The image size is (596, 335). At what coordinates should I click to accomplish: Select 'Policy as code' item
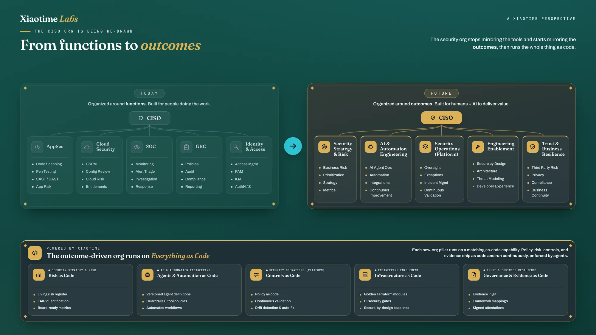coord(267,294)
